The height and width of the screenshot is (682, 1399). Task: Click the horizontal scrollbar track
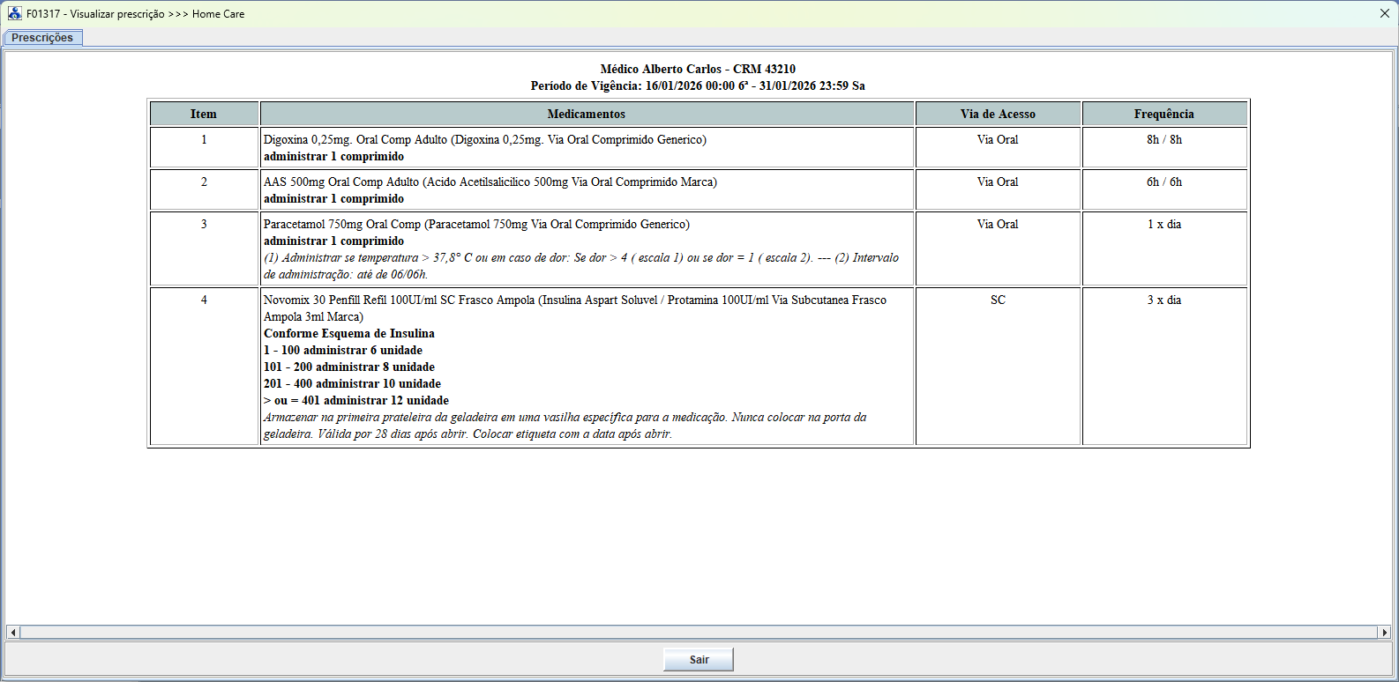pos(699,632)
